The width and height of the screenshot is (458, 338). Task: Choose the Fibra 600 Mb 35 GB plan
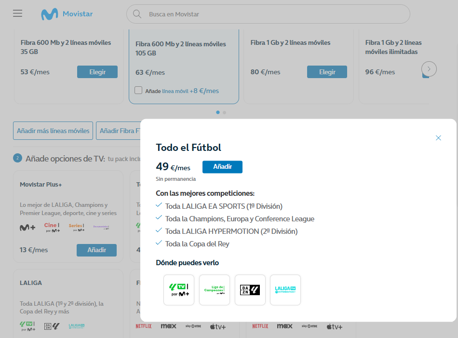pos(97,72)
